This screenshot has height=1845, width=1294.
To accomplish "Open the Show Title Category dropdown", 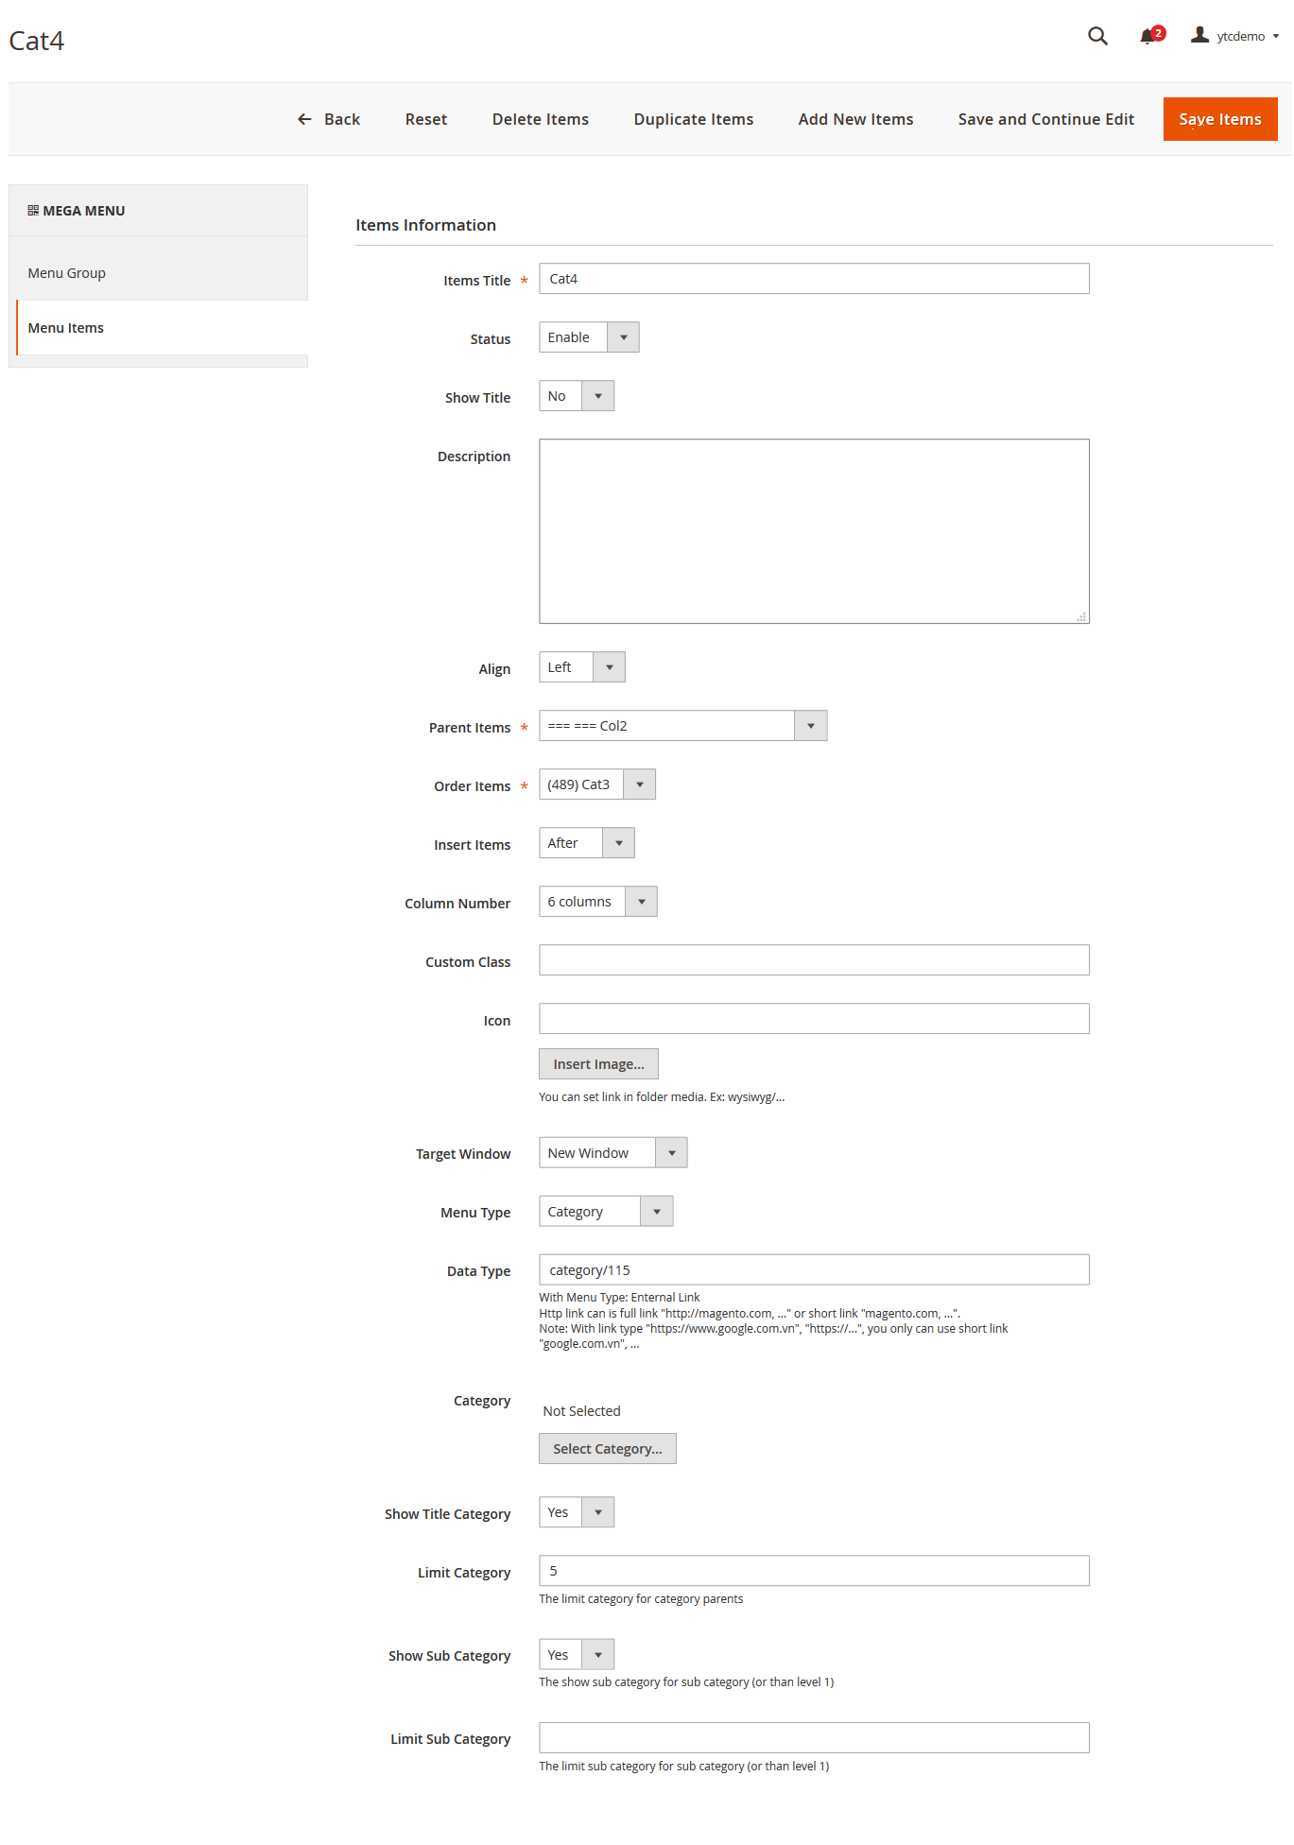I will 577,1512.
